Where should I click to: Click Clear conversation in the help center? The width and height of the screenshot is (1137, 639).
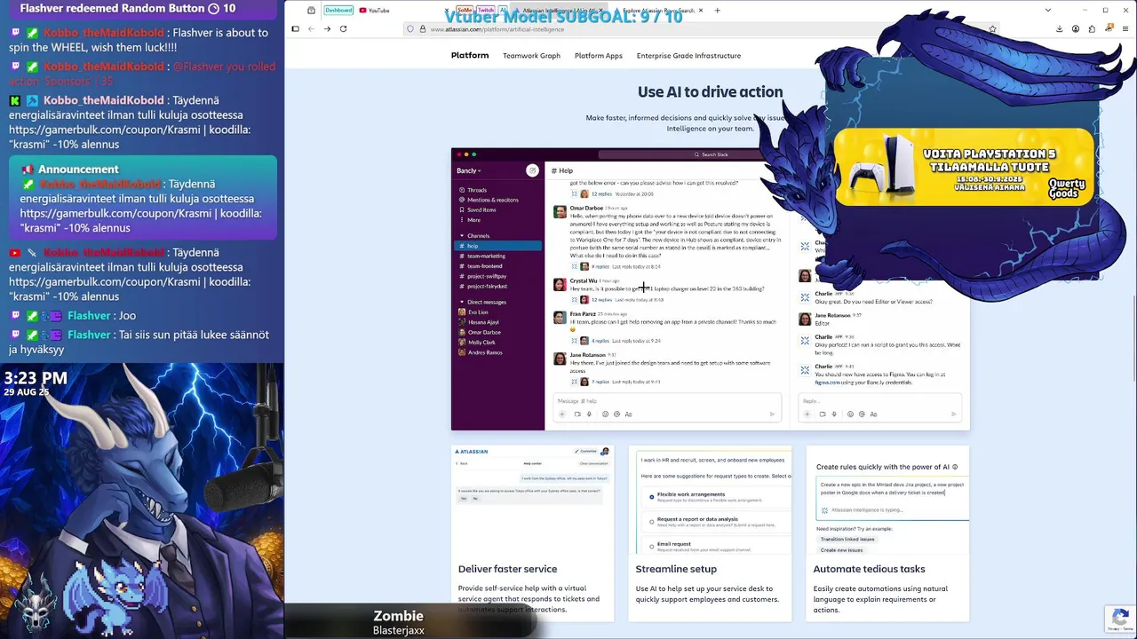[x=593, y=463]
